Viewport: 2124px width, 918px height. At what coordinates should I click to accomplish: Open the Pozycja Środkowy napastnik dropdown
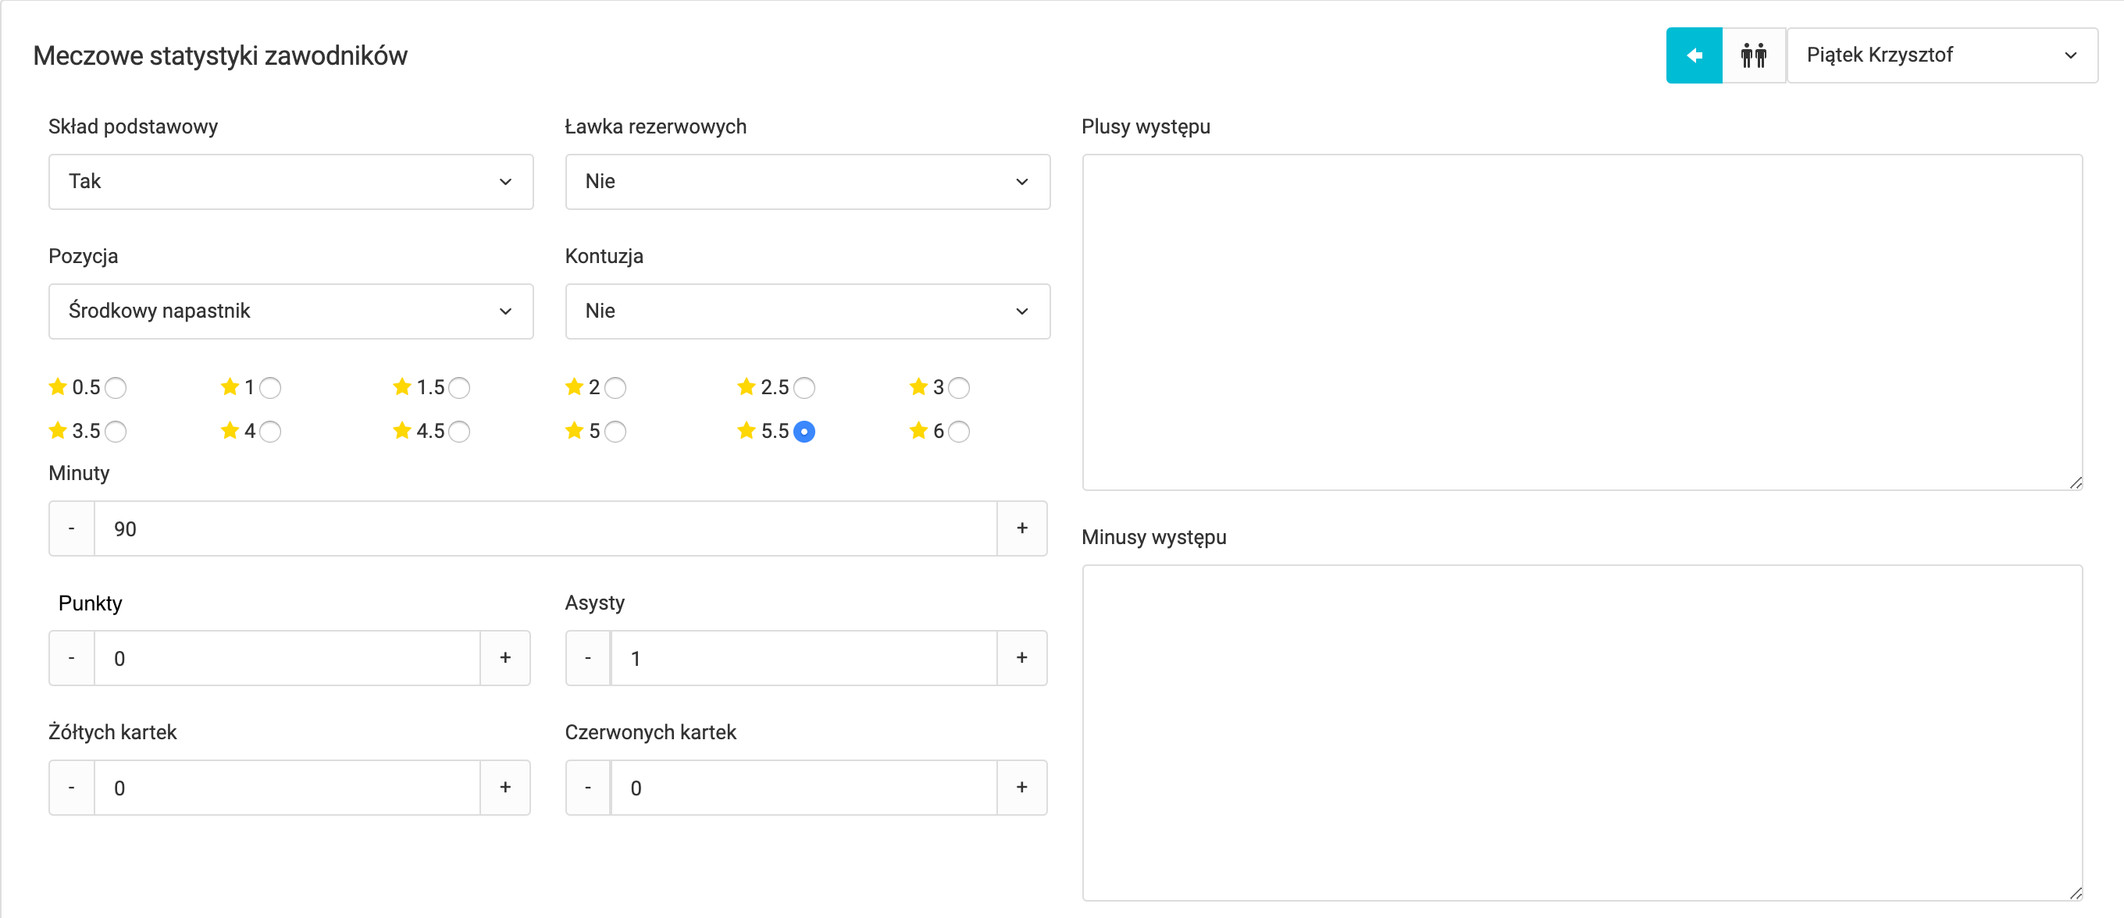point(290,311)
